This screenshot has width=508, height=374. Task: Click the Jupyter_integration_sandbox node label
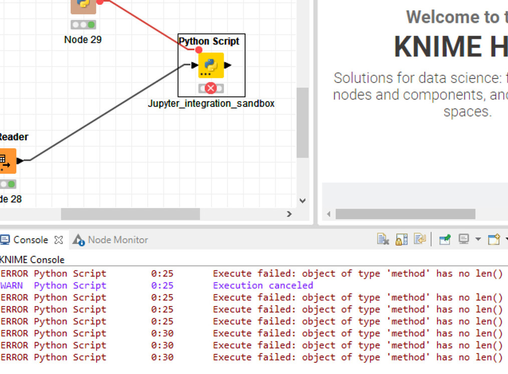(211, 103)
